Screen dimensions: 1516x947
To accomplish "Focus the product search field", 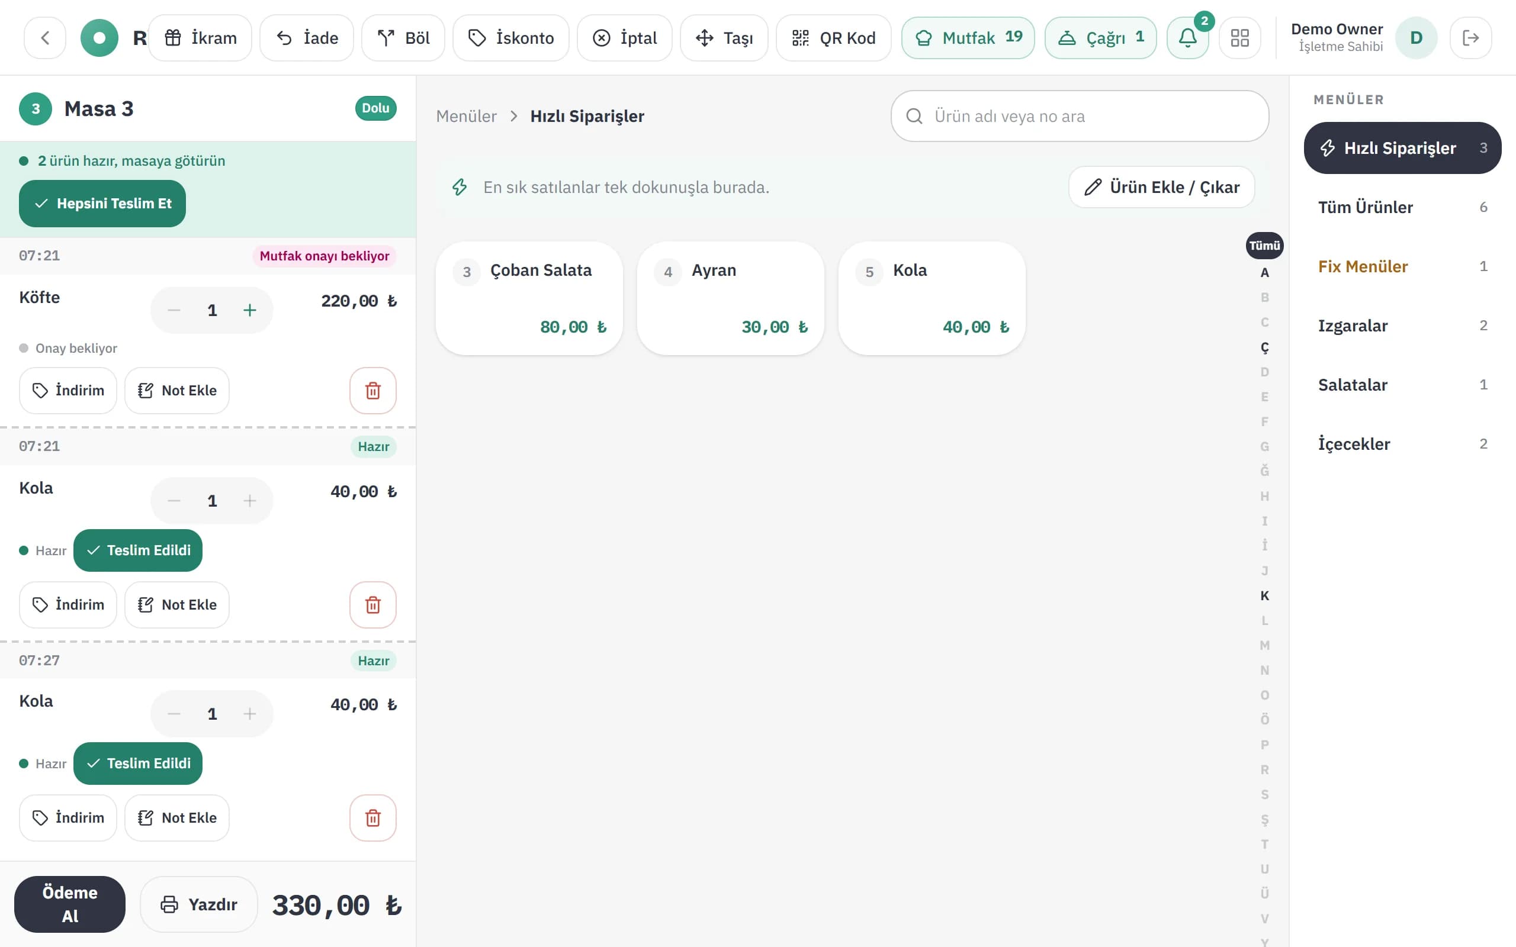I will 1080,116.
